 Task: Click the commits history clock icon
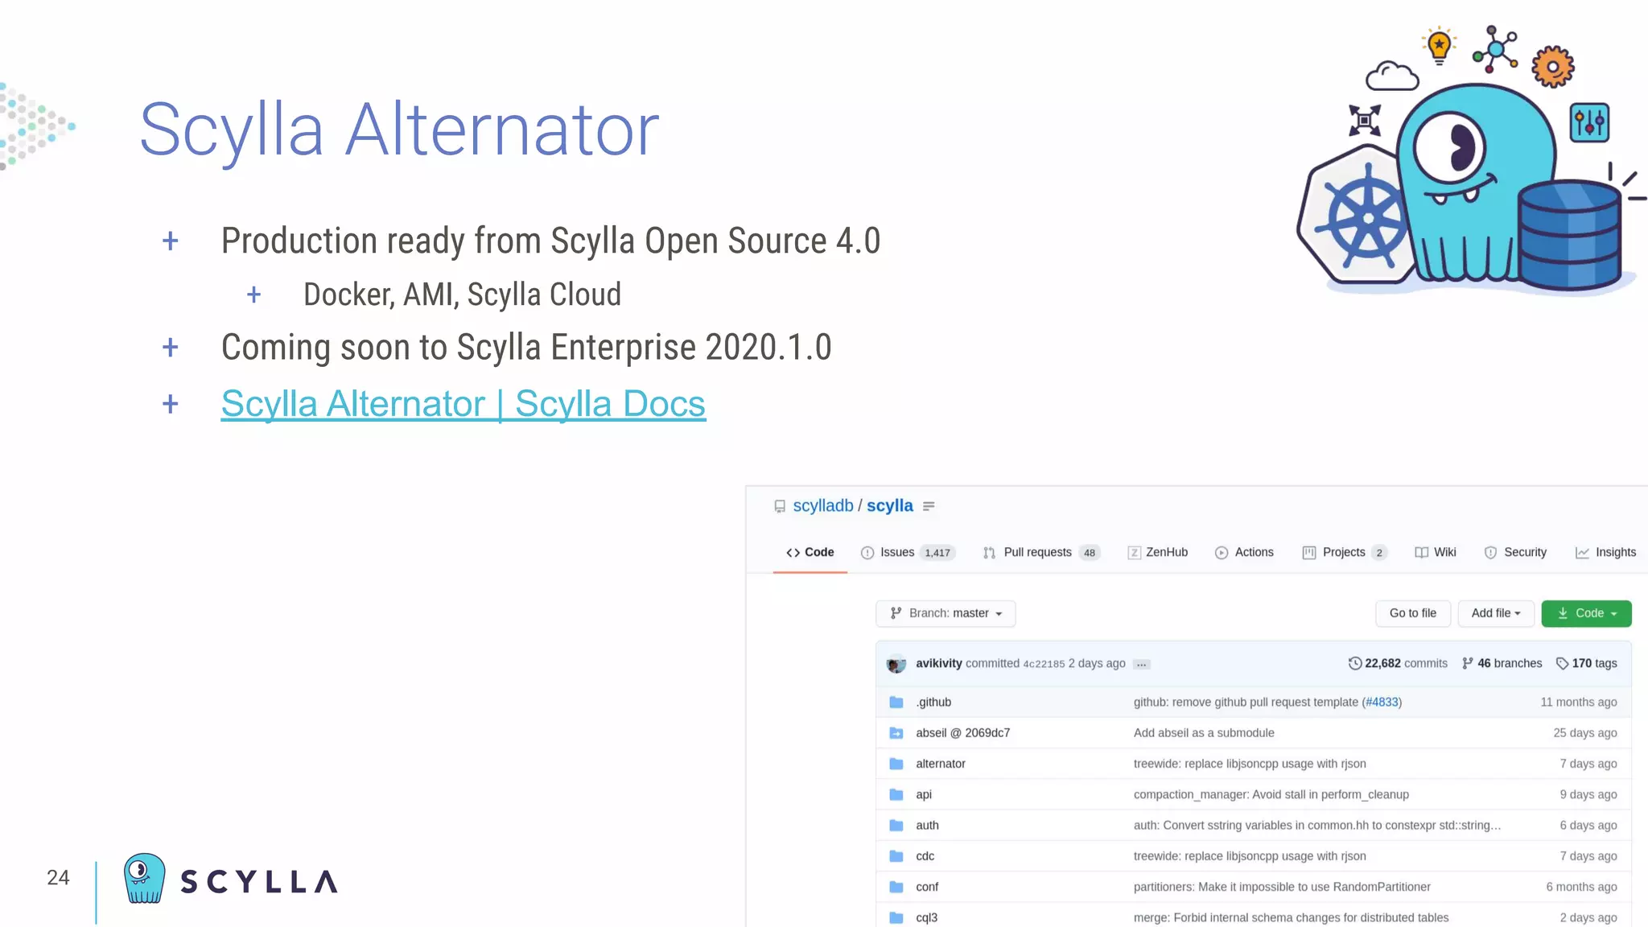(x=1355, y=663)
